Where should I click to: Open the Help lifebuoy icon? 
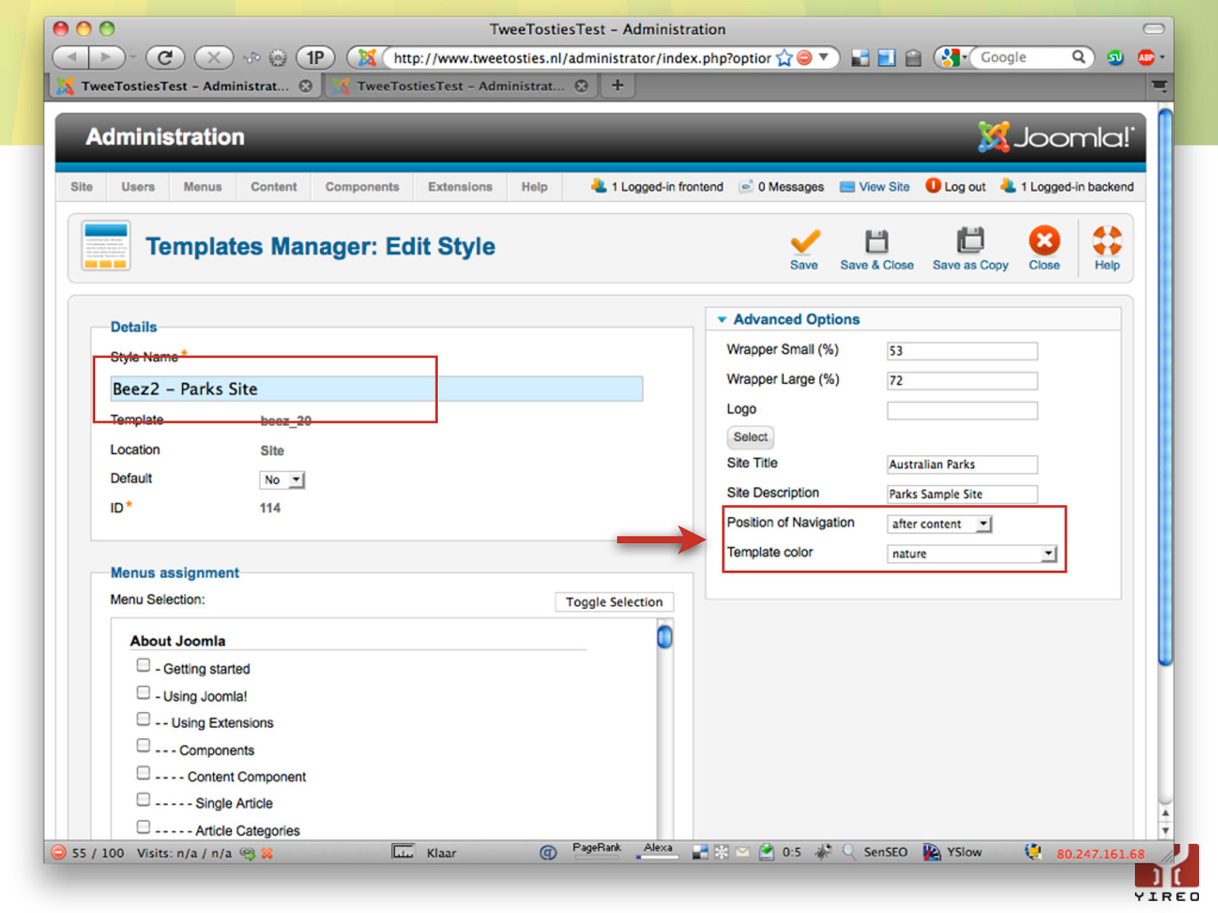pos(1107,240)
